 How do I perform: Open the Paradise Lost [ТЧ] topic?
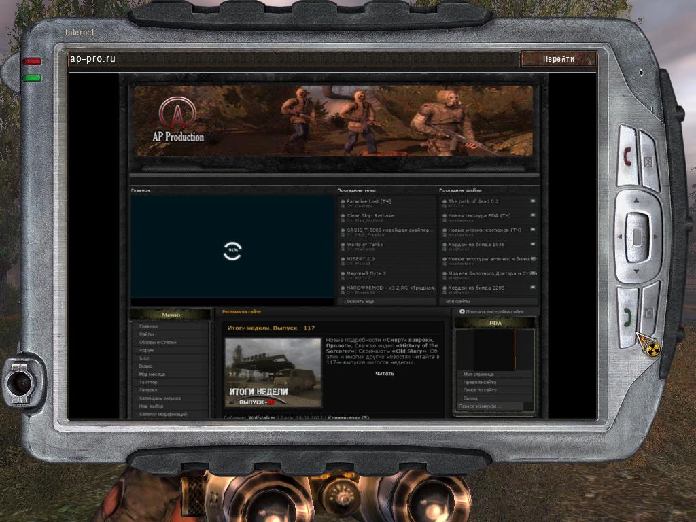[368, 201]
